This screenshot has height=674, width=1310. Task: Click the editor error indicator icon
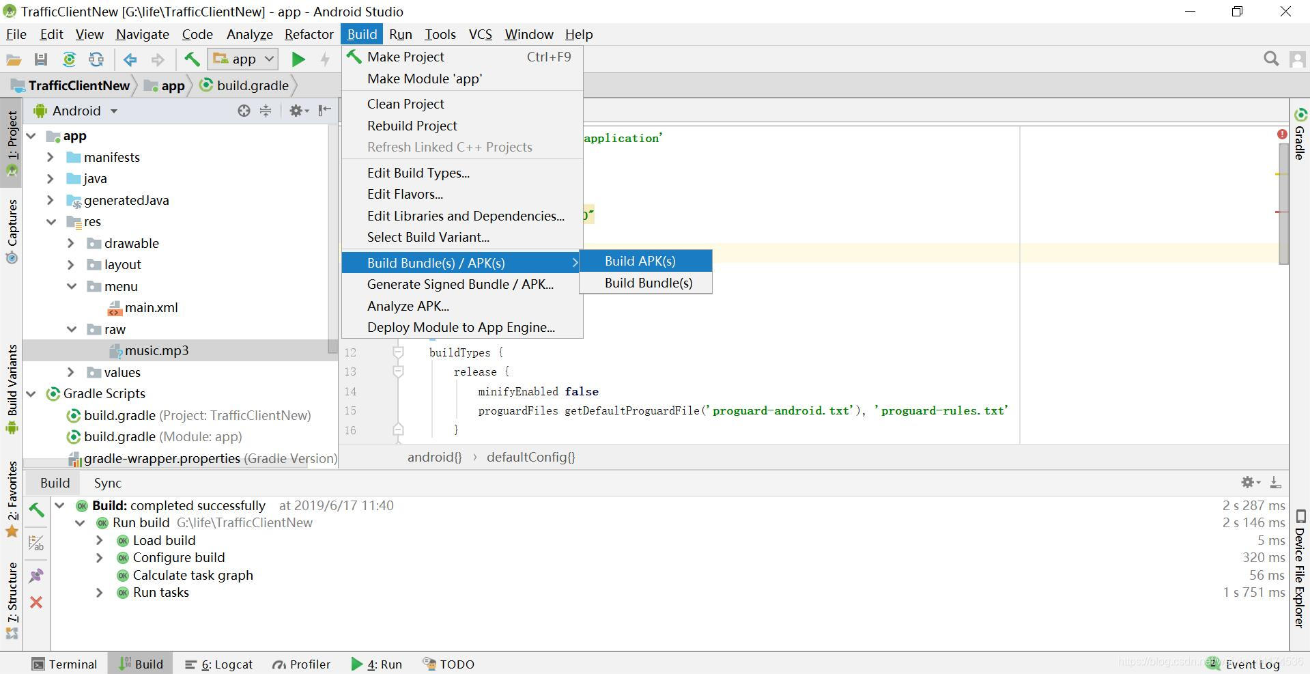point(1282,135)
